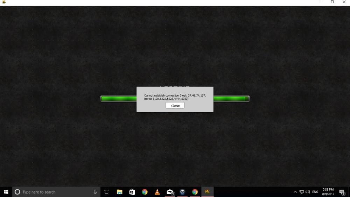The width and height of the screenshot is (350, 197).
Task: Open the Action Center notifications icon
Action: pyautogui.click(x=342, y=192)
